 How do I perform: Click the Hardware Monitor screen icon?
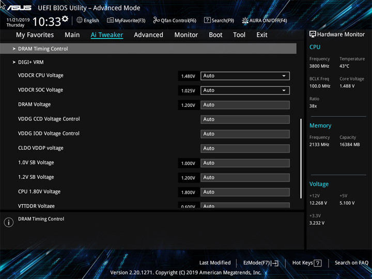pos(313,34)
